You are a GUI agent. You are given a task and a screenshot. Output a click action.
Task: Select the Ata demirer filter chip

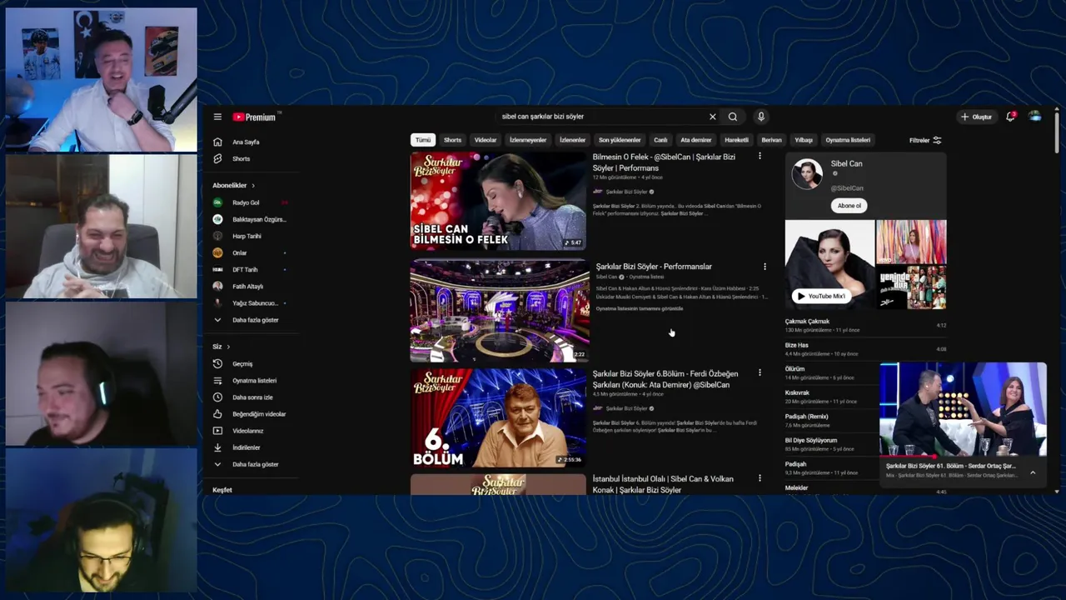[695, 140]
